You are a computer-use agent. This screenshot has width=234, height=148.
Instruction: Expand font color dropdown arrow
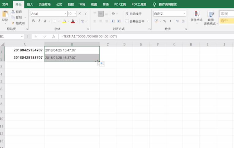[77, 21]
